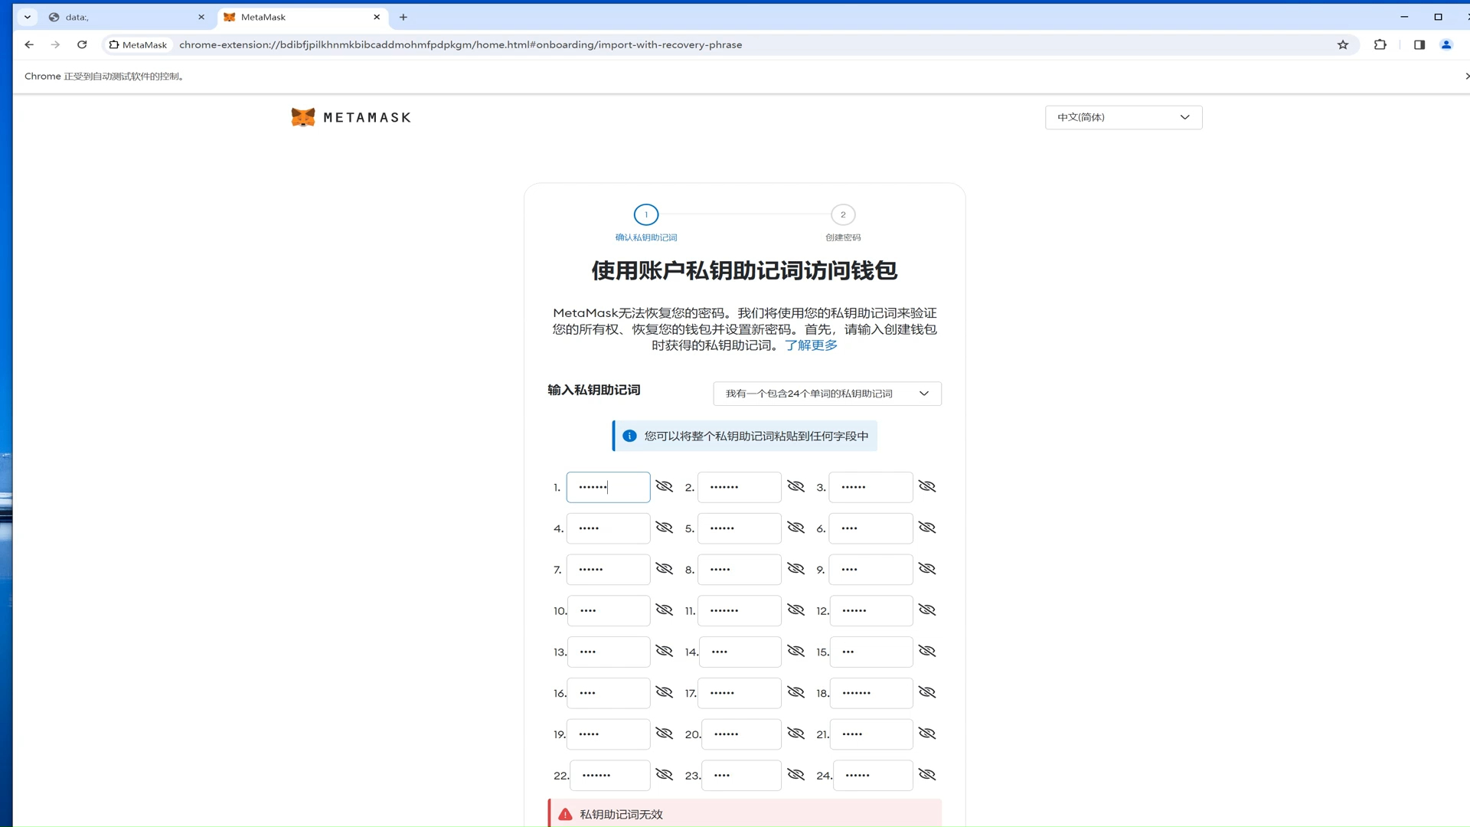Viewport: 1470px width, 827px height.
Task: Show word 5 via eye toggle
Action: coord(795,528)
